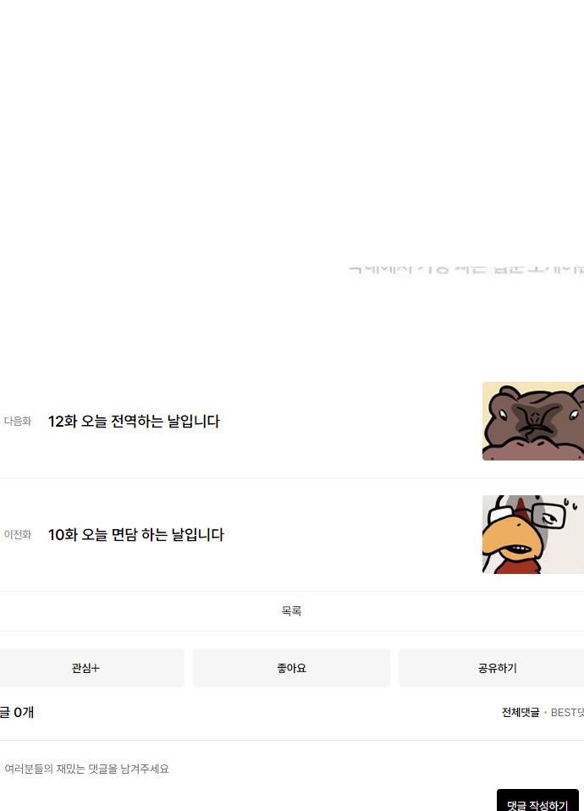Go to next episode '12화 오늘 전역하는 날입니다'
The height and width of the screenshot is (811, 584).
coord(134,421)
